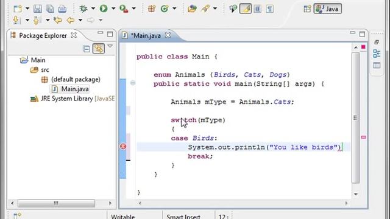Click the Next Annotation down arrow icon
Image resolution: width=390 pixels, height=219 pixels.
16,20
